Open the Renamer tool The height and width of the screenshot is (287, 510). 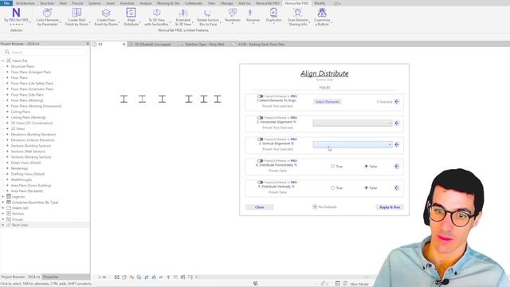(x=253, y=16)
